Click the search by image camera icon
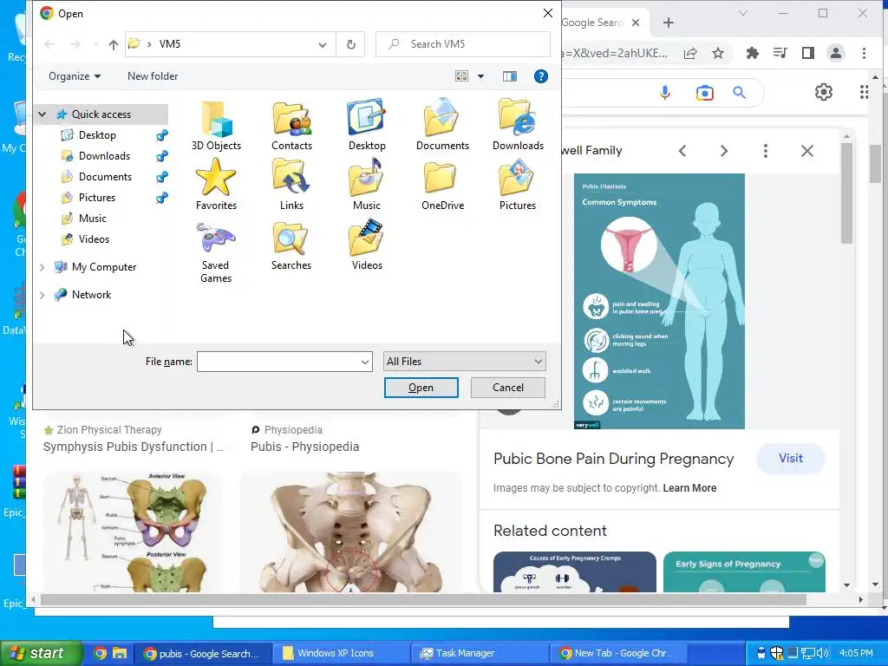 tap(704, 92)
